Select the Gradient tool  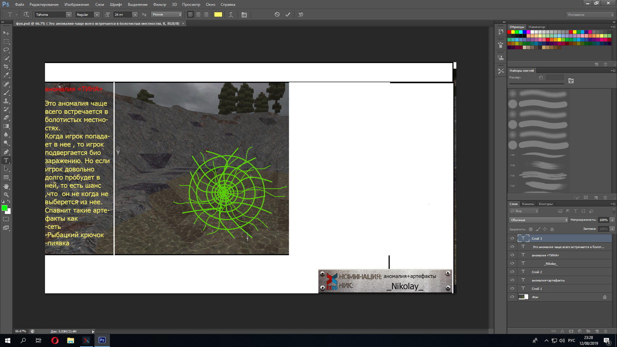coord(6,126)
